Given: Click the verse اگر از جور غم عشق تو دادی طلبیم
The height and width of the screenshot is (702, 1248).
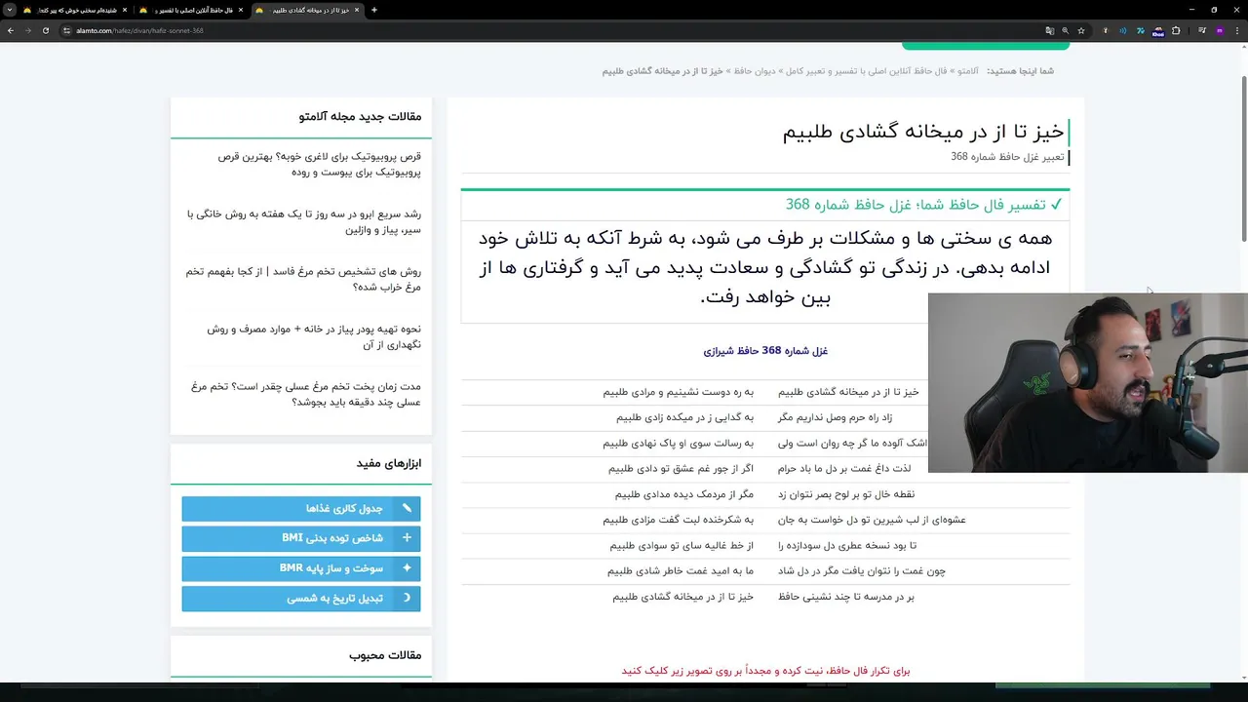Looking at the screenshot, I should (x=682, y=468).
